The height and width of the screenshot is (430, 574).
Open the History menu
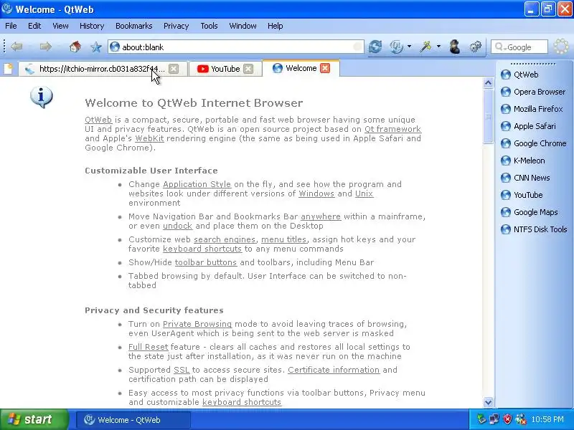click(92, 26)
